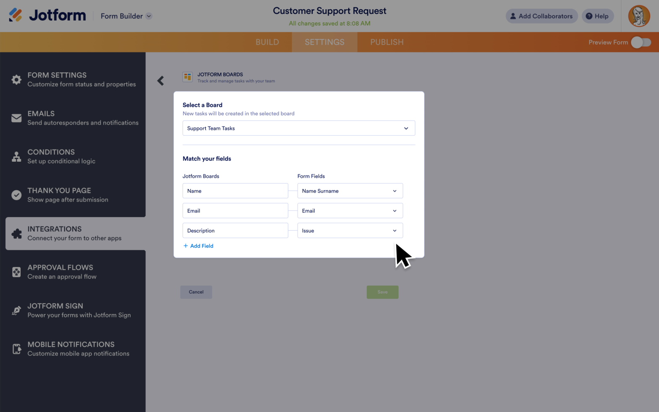
Task: Click the Add Field link
Action: (x=198, y=246)
